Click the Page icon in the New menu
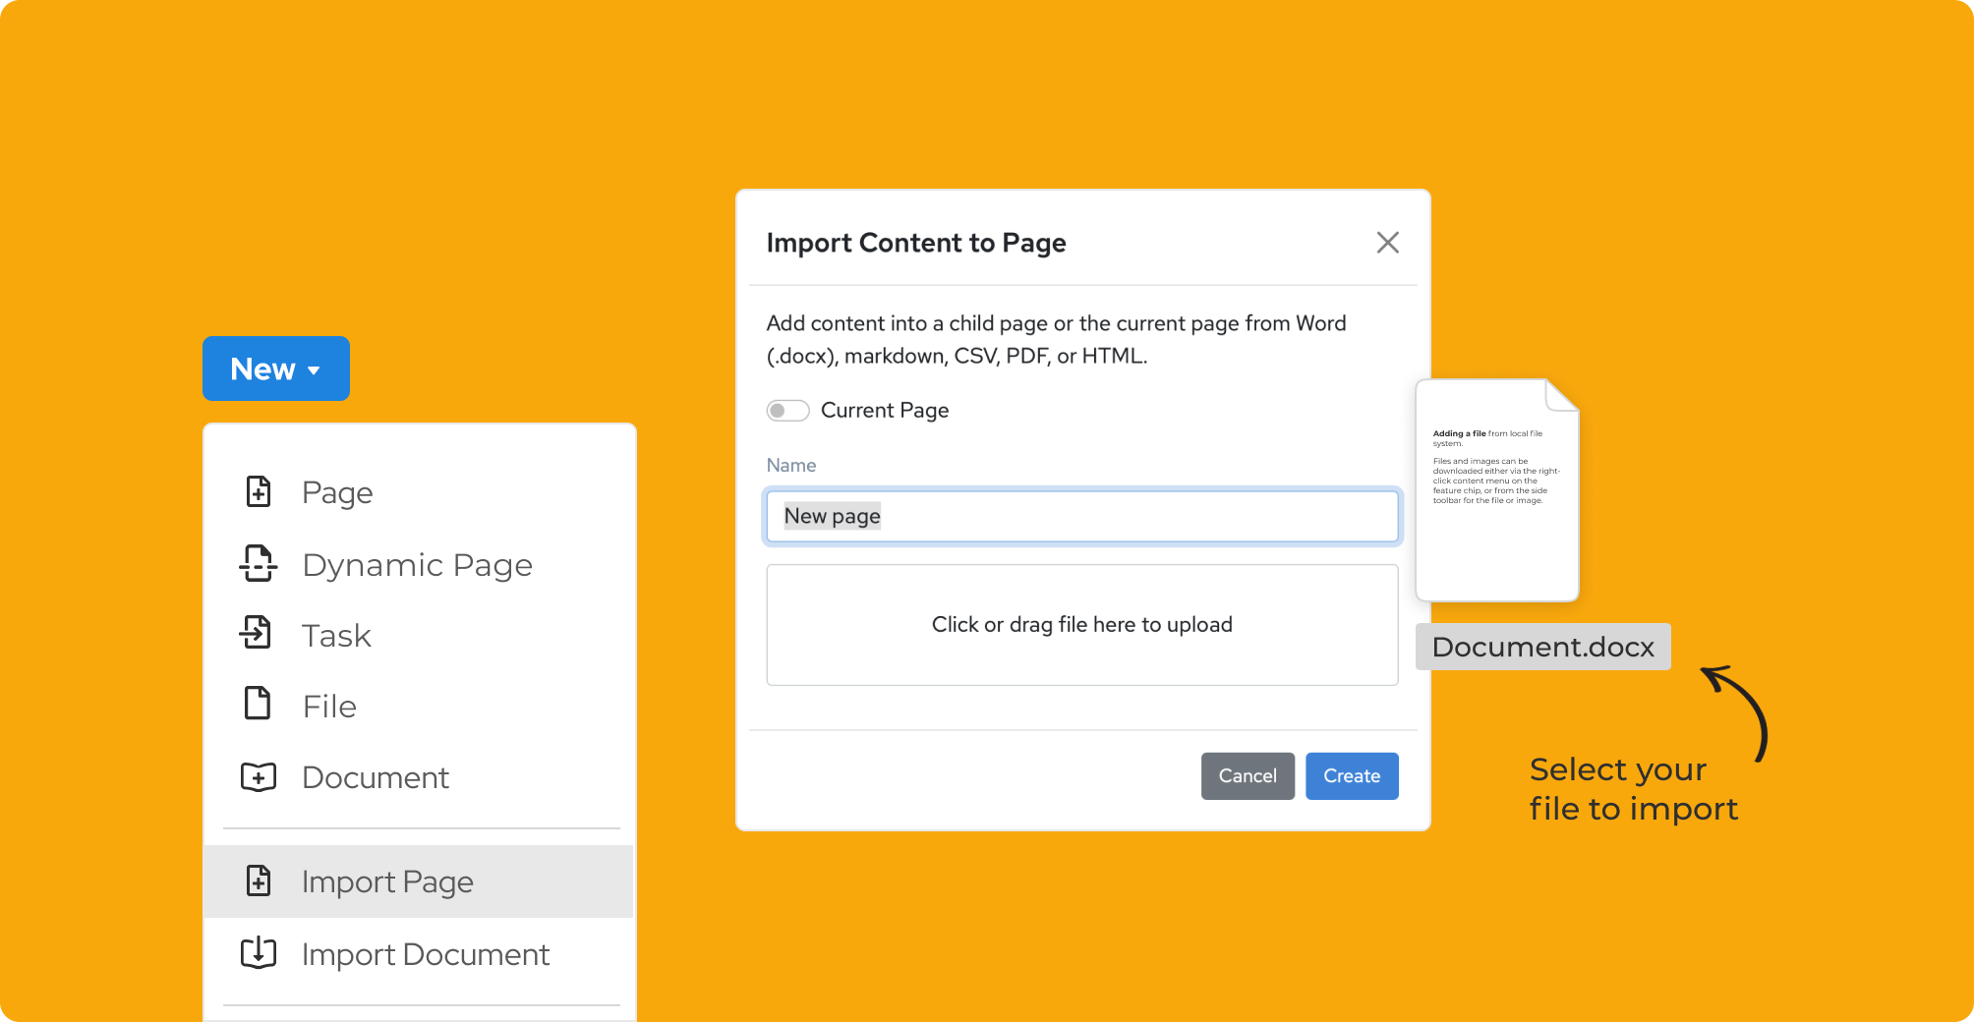This screenshot has height=1022, width=1974. (258, 491)
